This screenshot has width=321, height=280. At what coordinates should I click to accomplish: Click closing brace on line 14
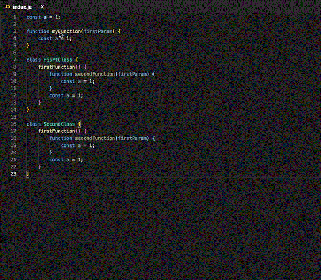28,110
